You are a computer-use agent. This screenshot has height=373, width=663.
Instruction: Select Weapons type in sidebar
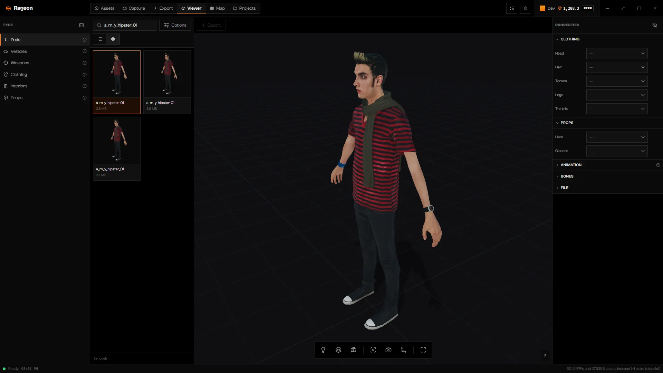[45, 63]
